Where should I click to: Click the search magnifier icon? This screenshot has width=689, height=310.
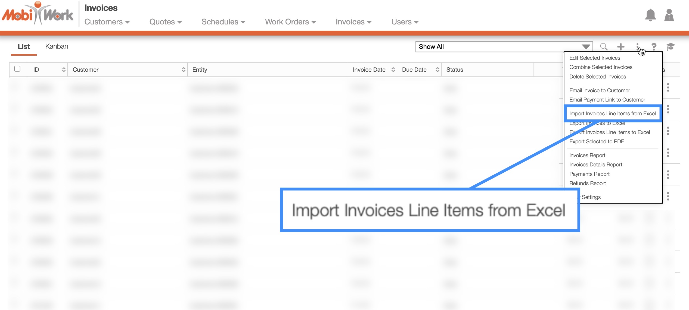[x=604, y=47]
